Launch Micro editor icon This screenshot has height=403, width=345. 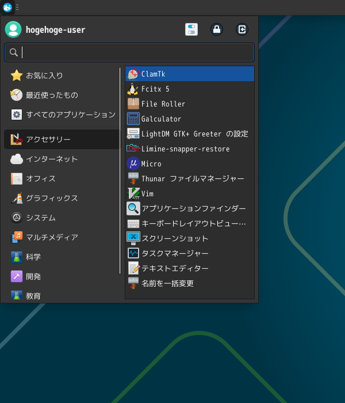(x=133, y=164)
